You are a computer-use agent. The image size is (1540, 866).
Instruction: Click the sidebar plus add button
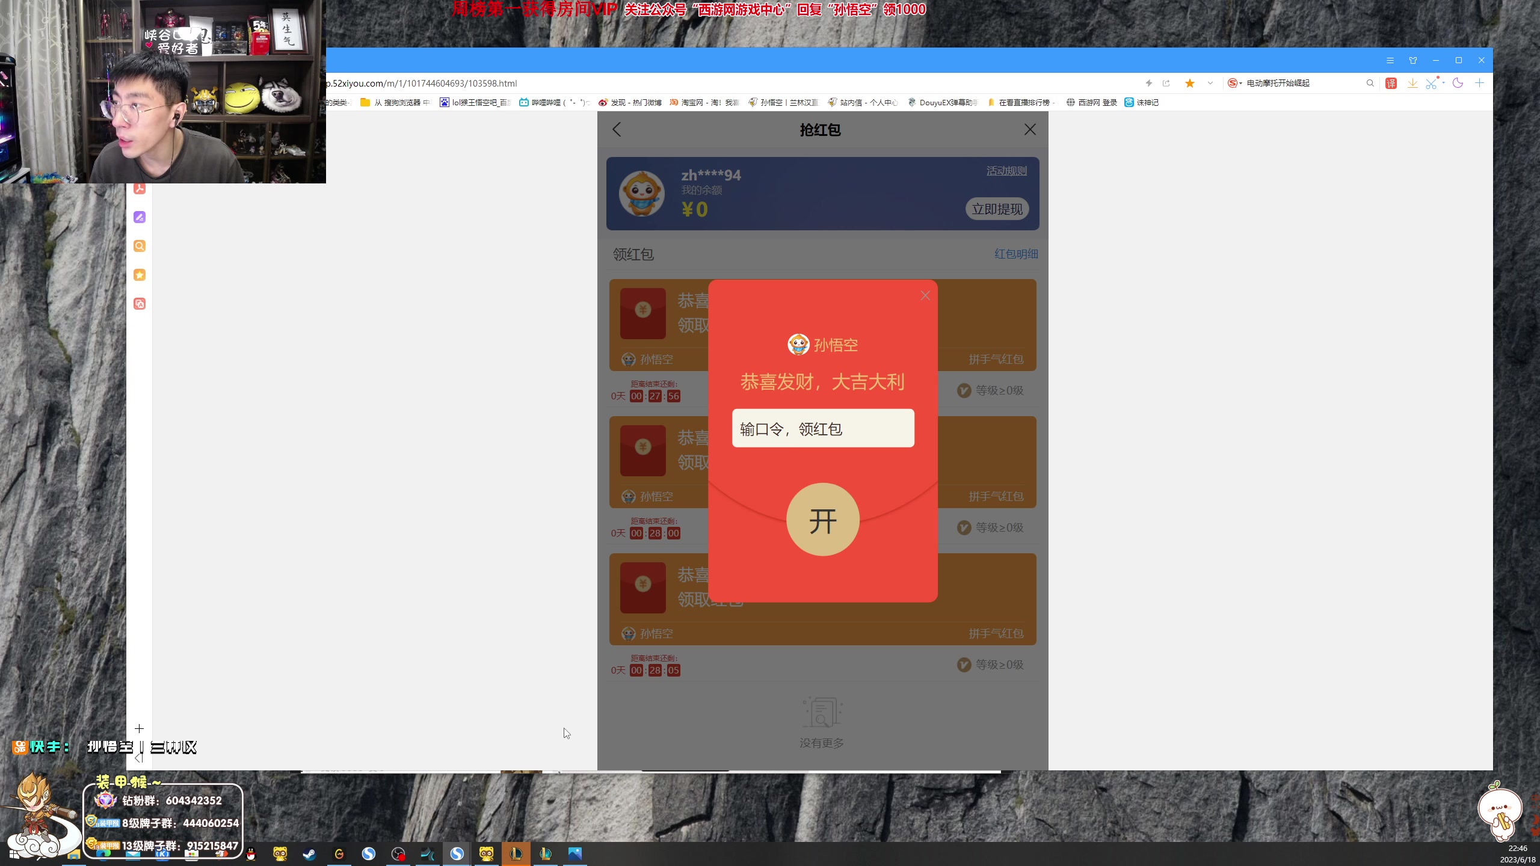139,729
